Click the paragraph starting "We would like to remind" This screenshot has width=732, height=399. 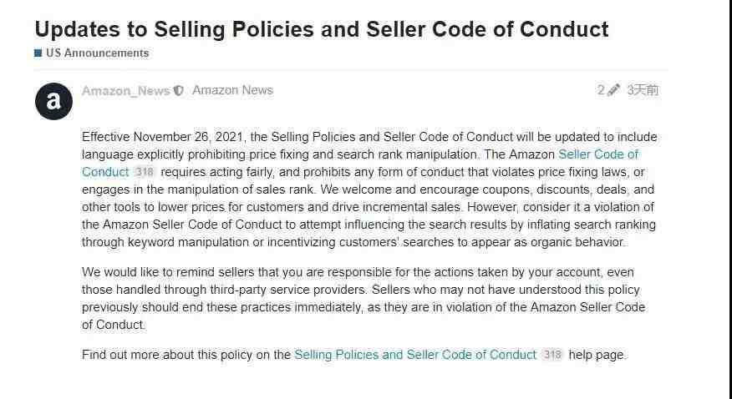[x=363, y=298]
